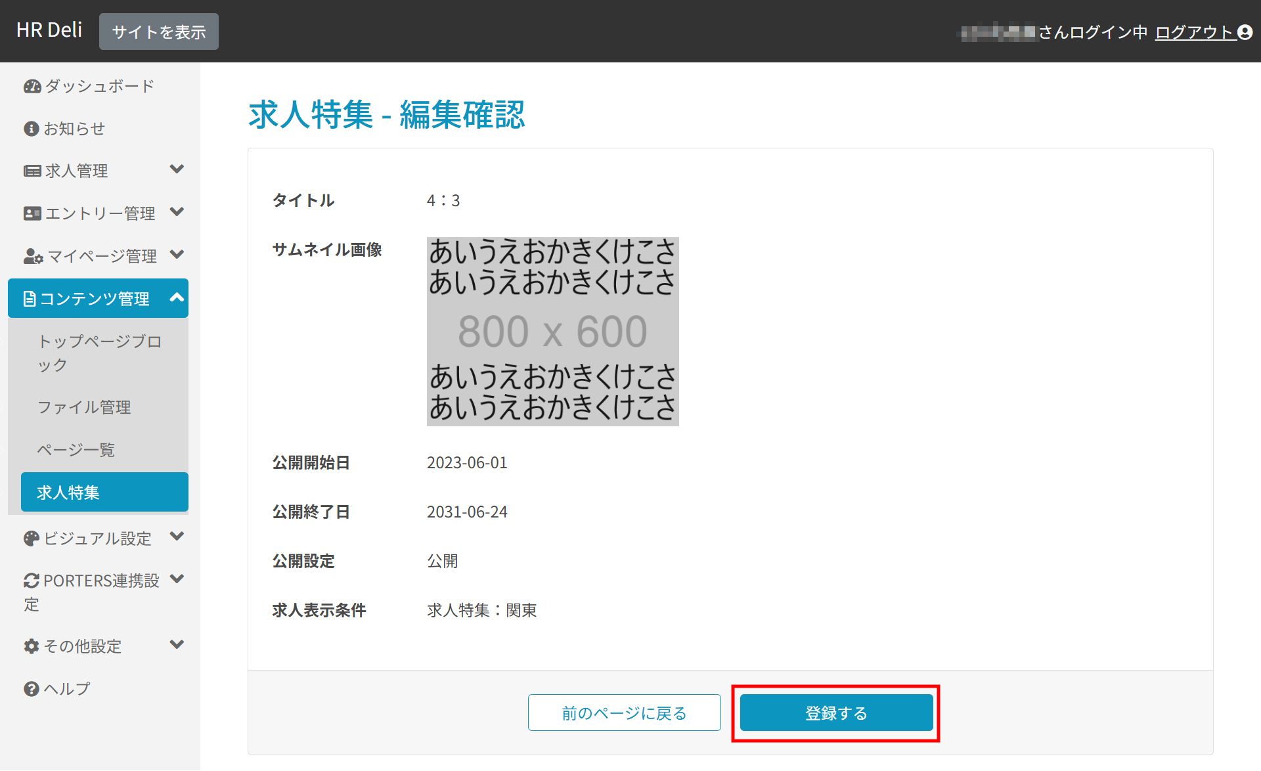Click the 公開設定 label
The width and height of the screenshot is (1261, 771).
pos(303,562)
